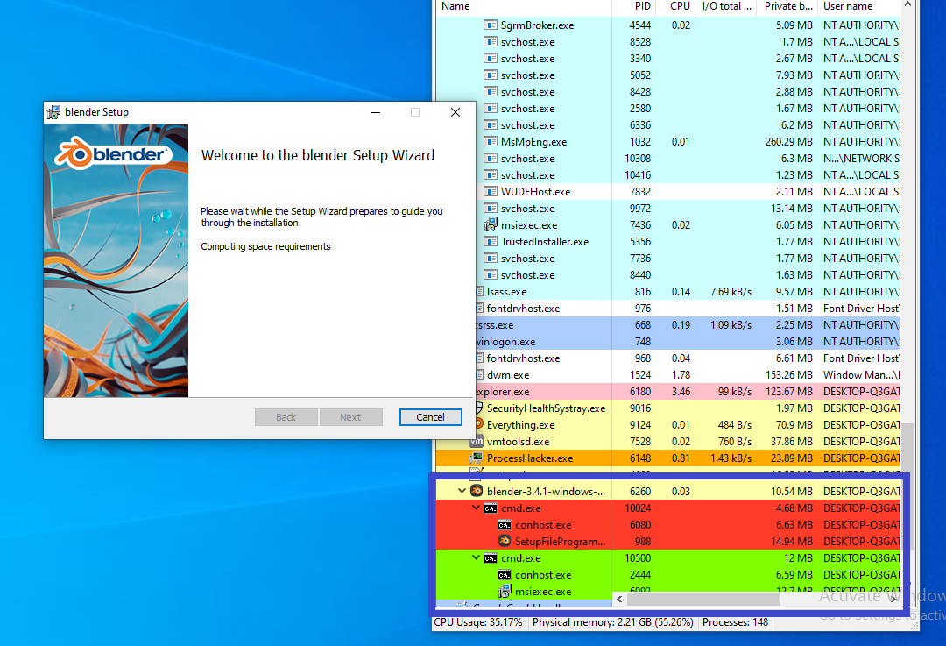Collapse the green cmd.exe PID 10500 node
This screenshot has width=946, height=646.
click(x=477, y=557)
